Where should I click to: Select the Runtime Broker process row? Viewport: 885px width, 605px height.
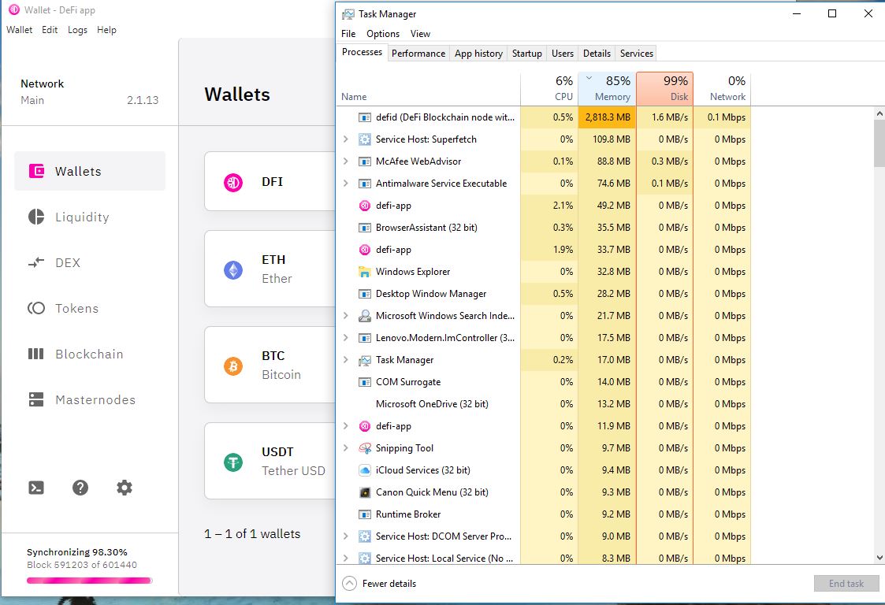click(x=544, y=514)
